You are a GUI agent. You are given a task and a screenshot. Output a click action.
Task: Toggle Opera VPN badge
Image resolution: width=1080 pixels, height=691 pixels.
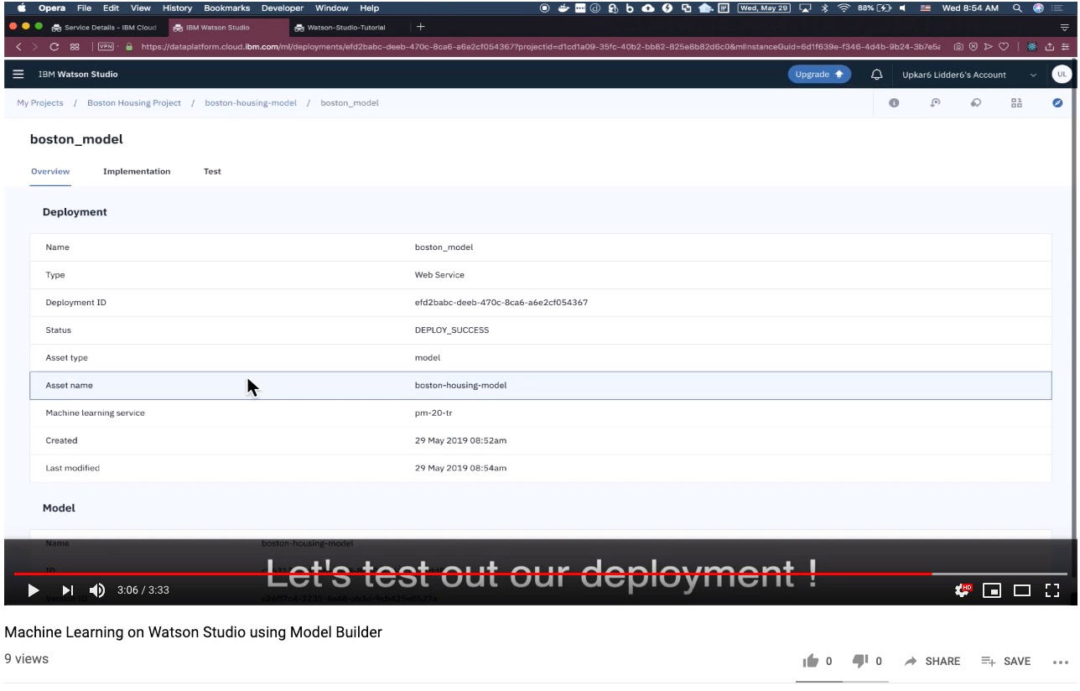click(106, 47)
